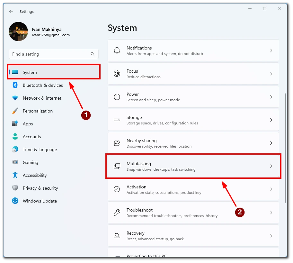Click the Troubleshoot wrench icon
The height and width of the screenshot is (263, 293).
117,213
